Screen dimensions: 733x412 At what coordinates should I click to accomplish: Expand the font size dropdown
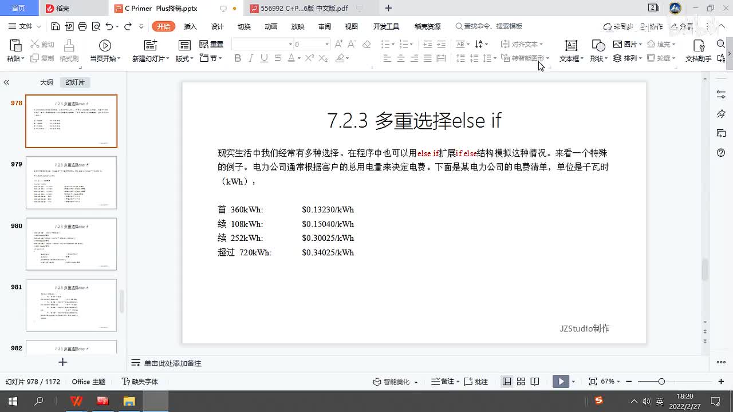[327, 44]
